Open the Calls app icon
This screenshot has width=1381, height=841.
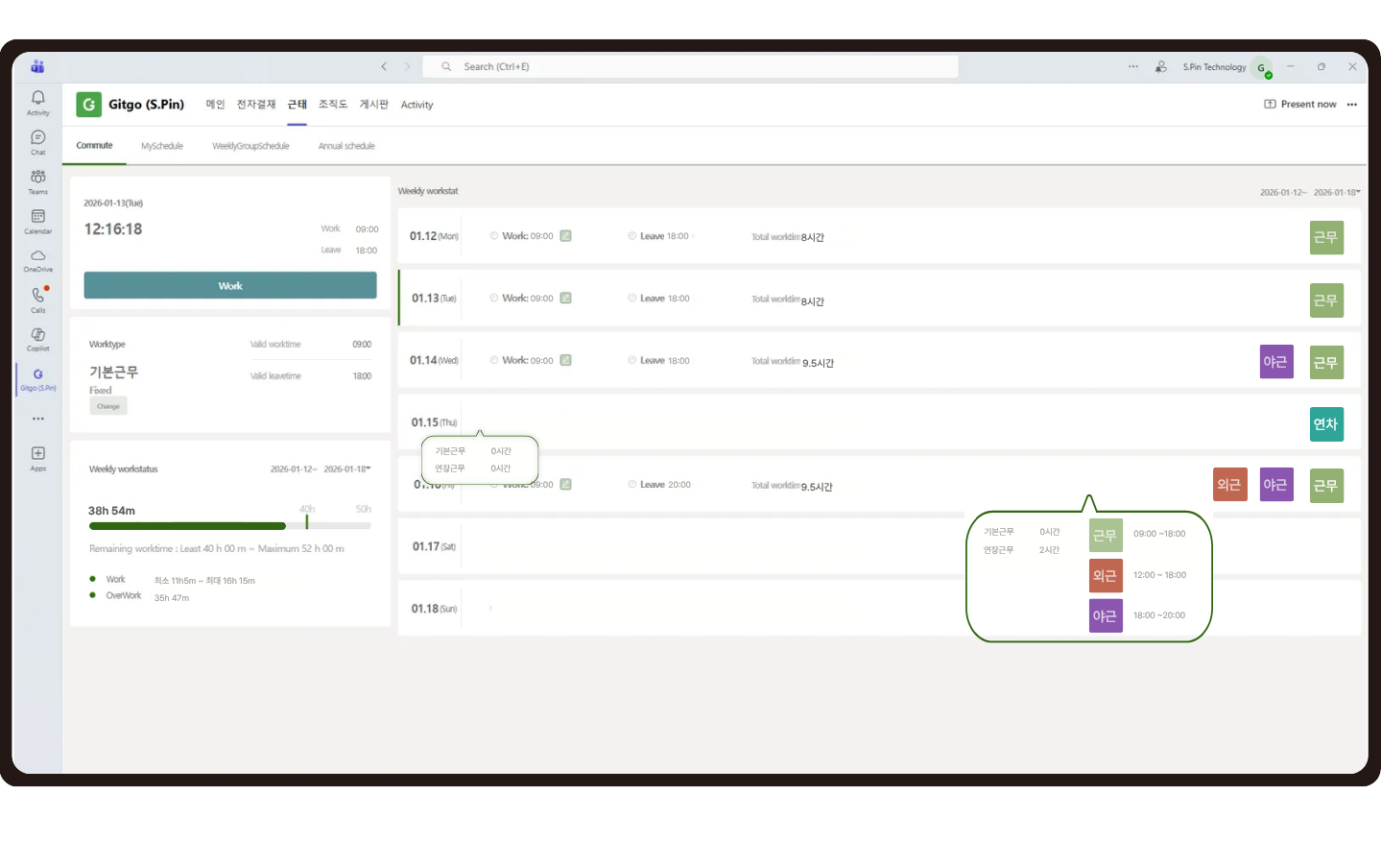tap(38, 300)
